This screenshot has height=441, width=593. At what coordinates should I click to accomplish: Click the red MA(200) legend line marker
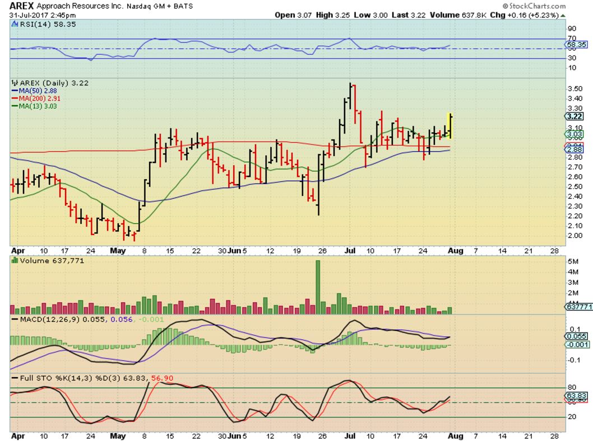(x=15, y=98)
